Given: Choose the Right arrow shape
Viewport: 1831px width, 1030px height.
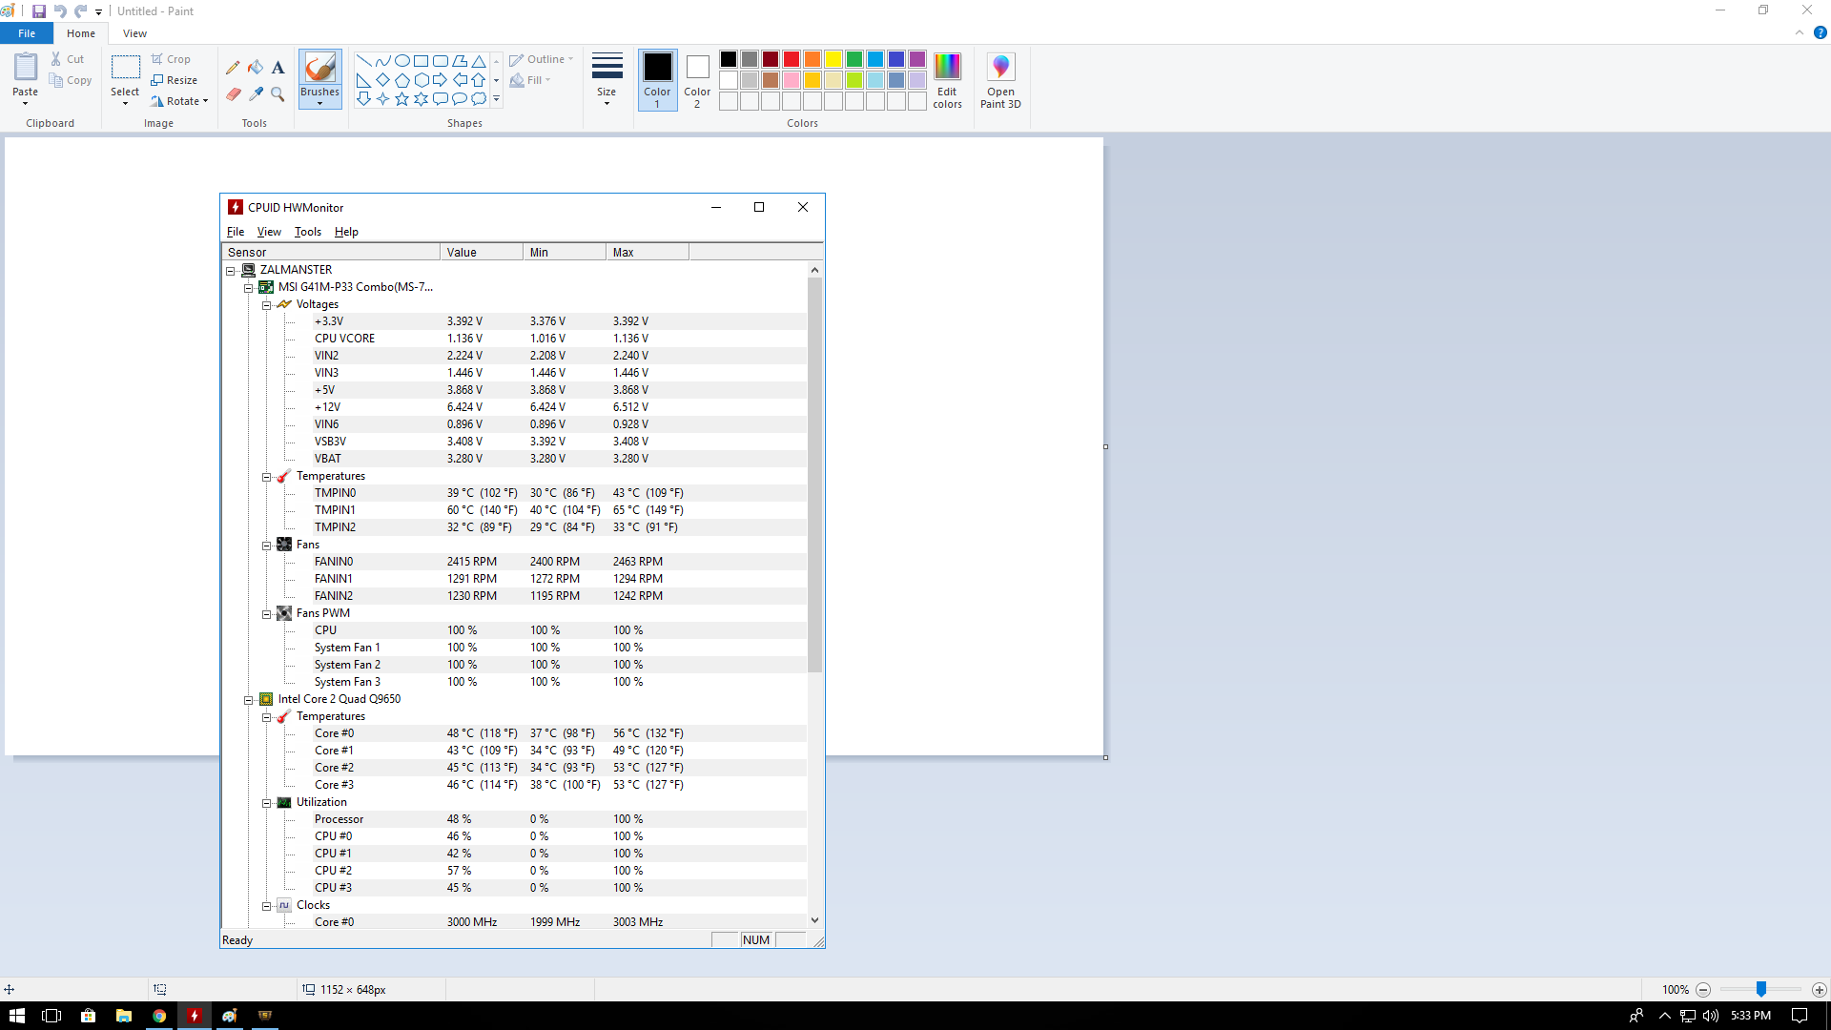Looking at the screenshot, I should pos(440,79).
